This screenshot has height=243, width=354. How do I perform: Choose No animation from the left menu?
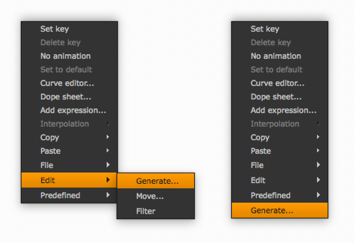point(65,56)
